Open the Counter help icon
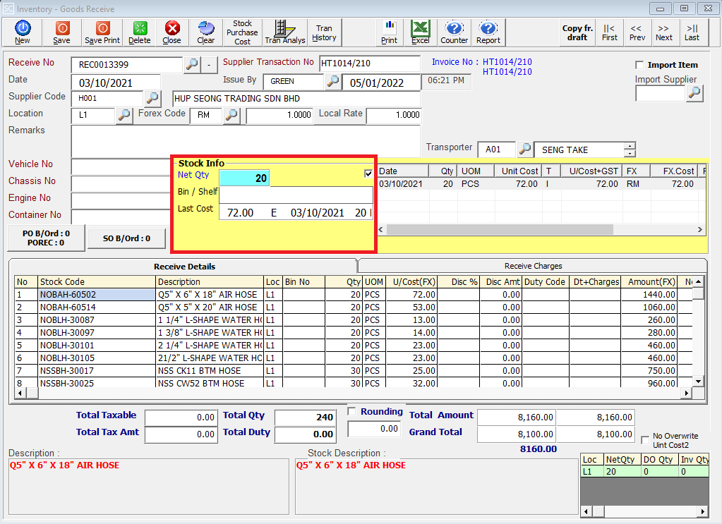The image size is (722, 524). 454,32
